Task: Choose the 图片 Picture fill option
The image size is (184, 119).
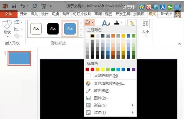Action: (x=110, y=98)
